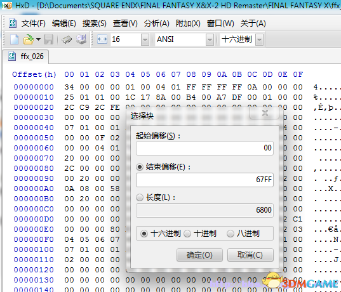Click the 确定(O) button
This screenshot has width=341, height=292.
199,255
